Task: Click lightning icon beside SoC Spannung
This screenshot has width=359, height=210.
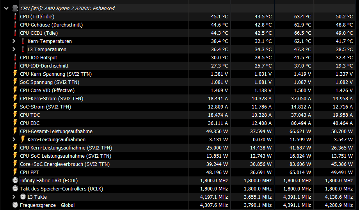Action: [15, 82]
